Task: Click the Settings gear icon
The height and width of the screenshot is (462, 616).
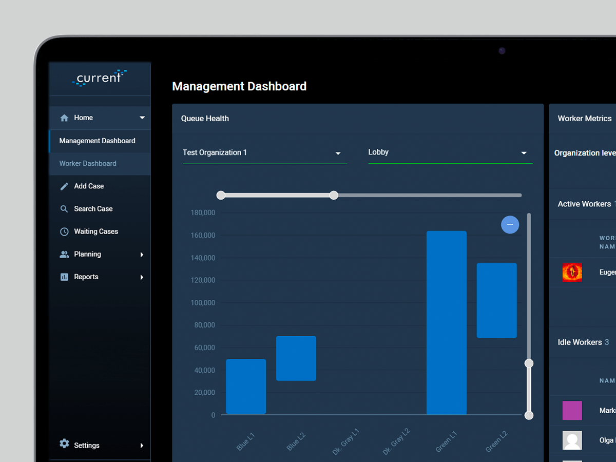Action: click(64, 444)
